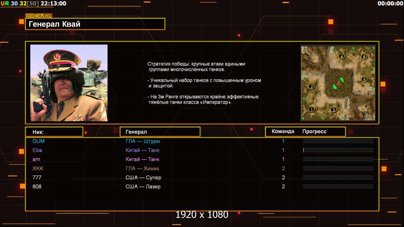Click 'США — Лазер' general for player 808

point(143,187)
